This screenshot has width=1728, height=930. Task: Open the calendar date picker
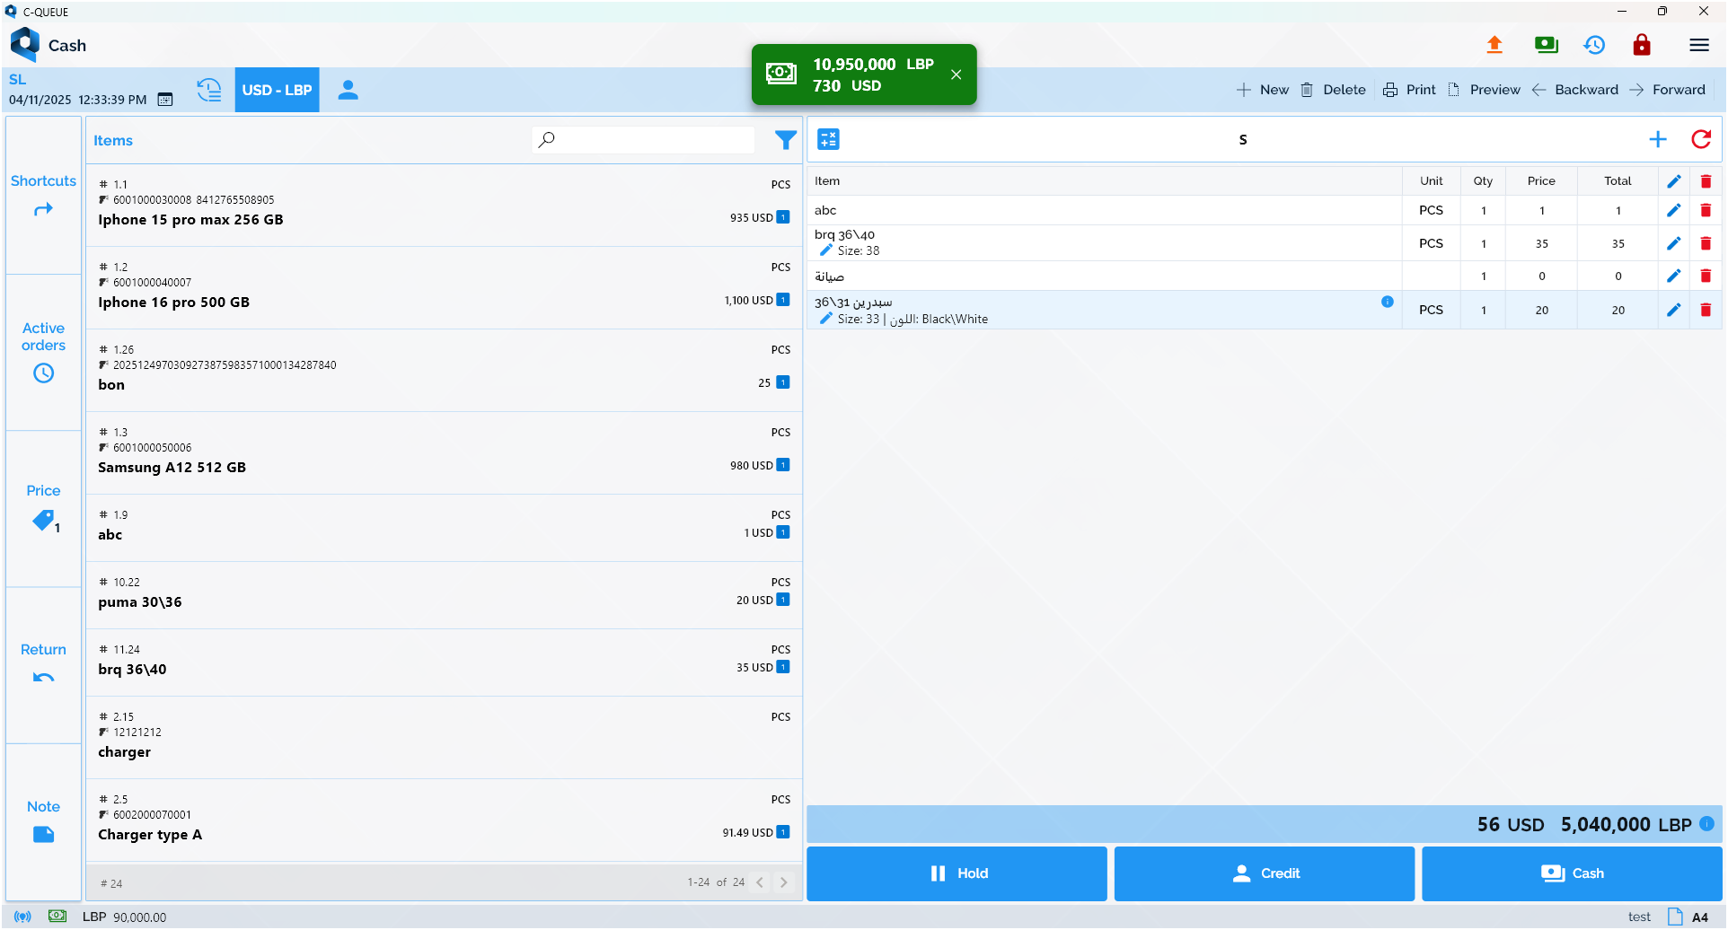[165, 100]
